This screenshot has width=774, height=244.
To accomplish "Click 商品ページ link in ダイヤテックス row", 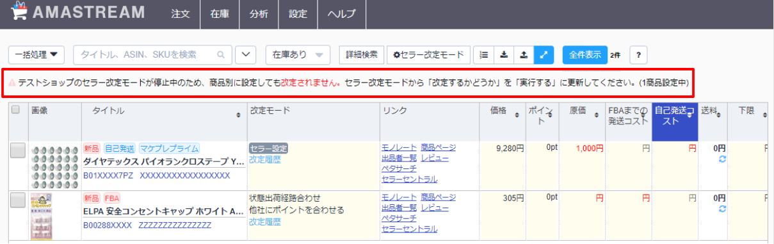I will pyautogui.click(x=439, y=147).
